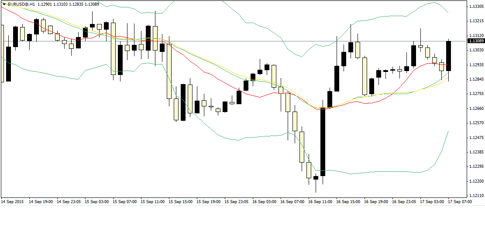This screenshot has height=231, width=485.
Task: Click the horizontal current price line
Action: click(x=262, y=41)
